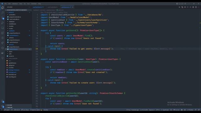This screenshot has height=113, width=201.
Task: Switch to the userSanitizer.ts editor tab
Action: coord(38,7)
